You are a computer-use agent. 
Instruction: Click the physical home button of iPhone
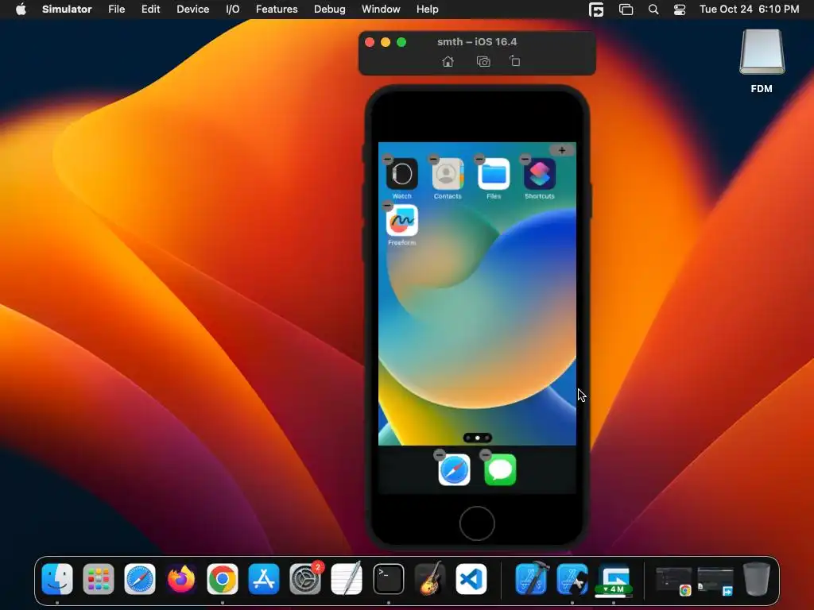(477, 523)
